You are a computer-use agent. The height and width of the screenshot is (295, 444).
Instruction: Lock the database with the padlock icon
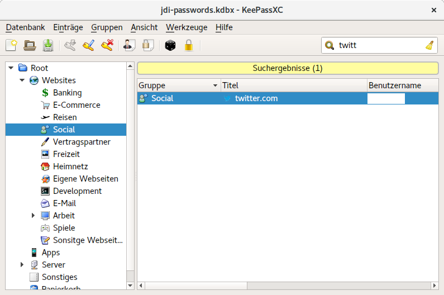click(x=189, y=45)
